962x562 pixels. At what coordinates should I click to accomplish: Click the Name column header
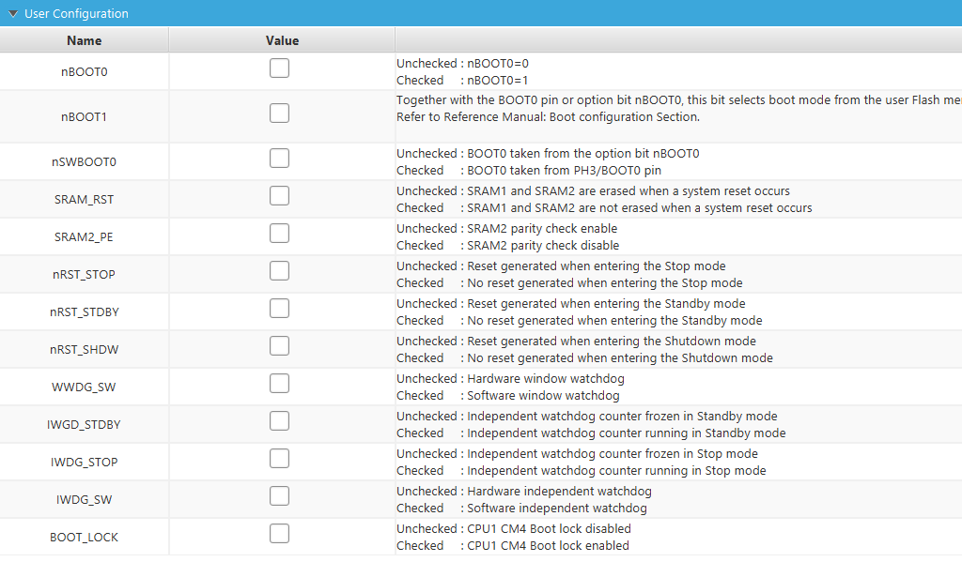pos(85,40)
